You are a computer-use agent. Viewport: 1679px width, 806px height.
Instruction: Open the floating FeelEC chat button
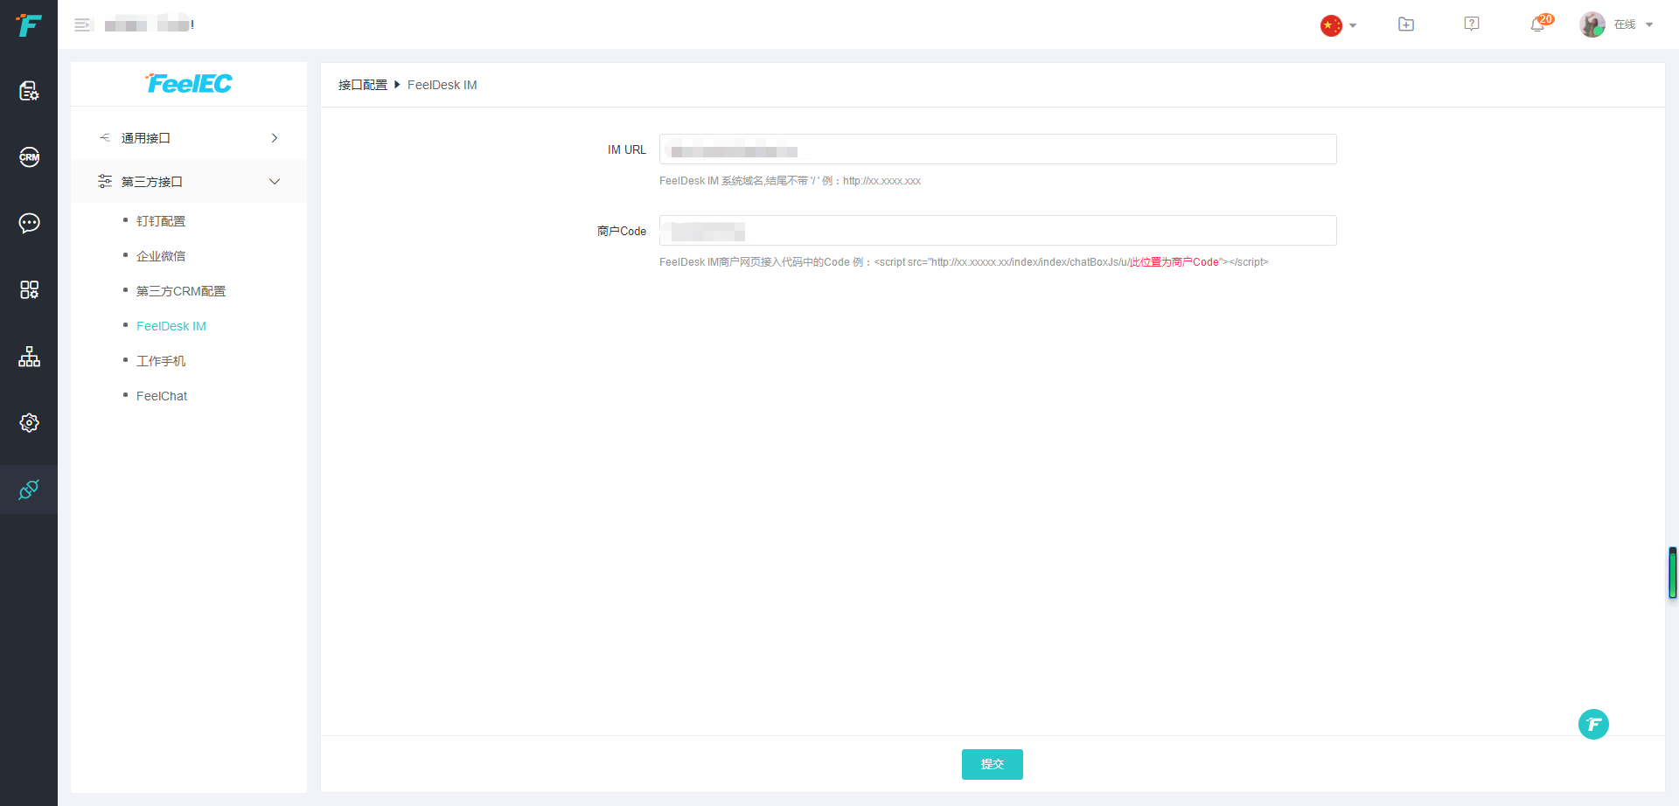coord(1593,724)
